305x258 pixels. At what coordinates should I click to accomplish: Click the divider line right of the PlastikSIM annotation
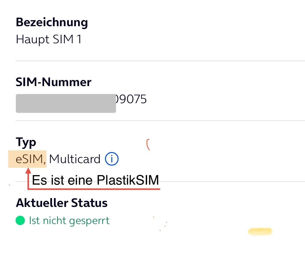[233, 182]
